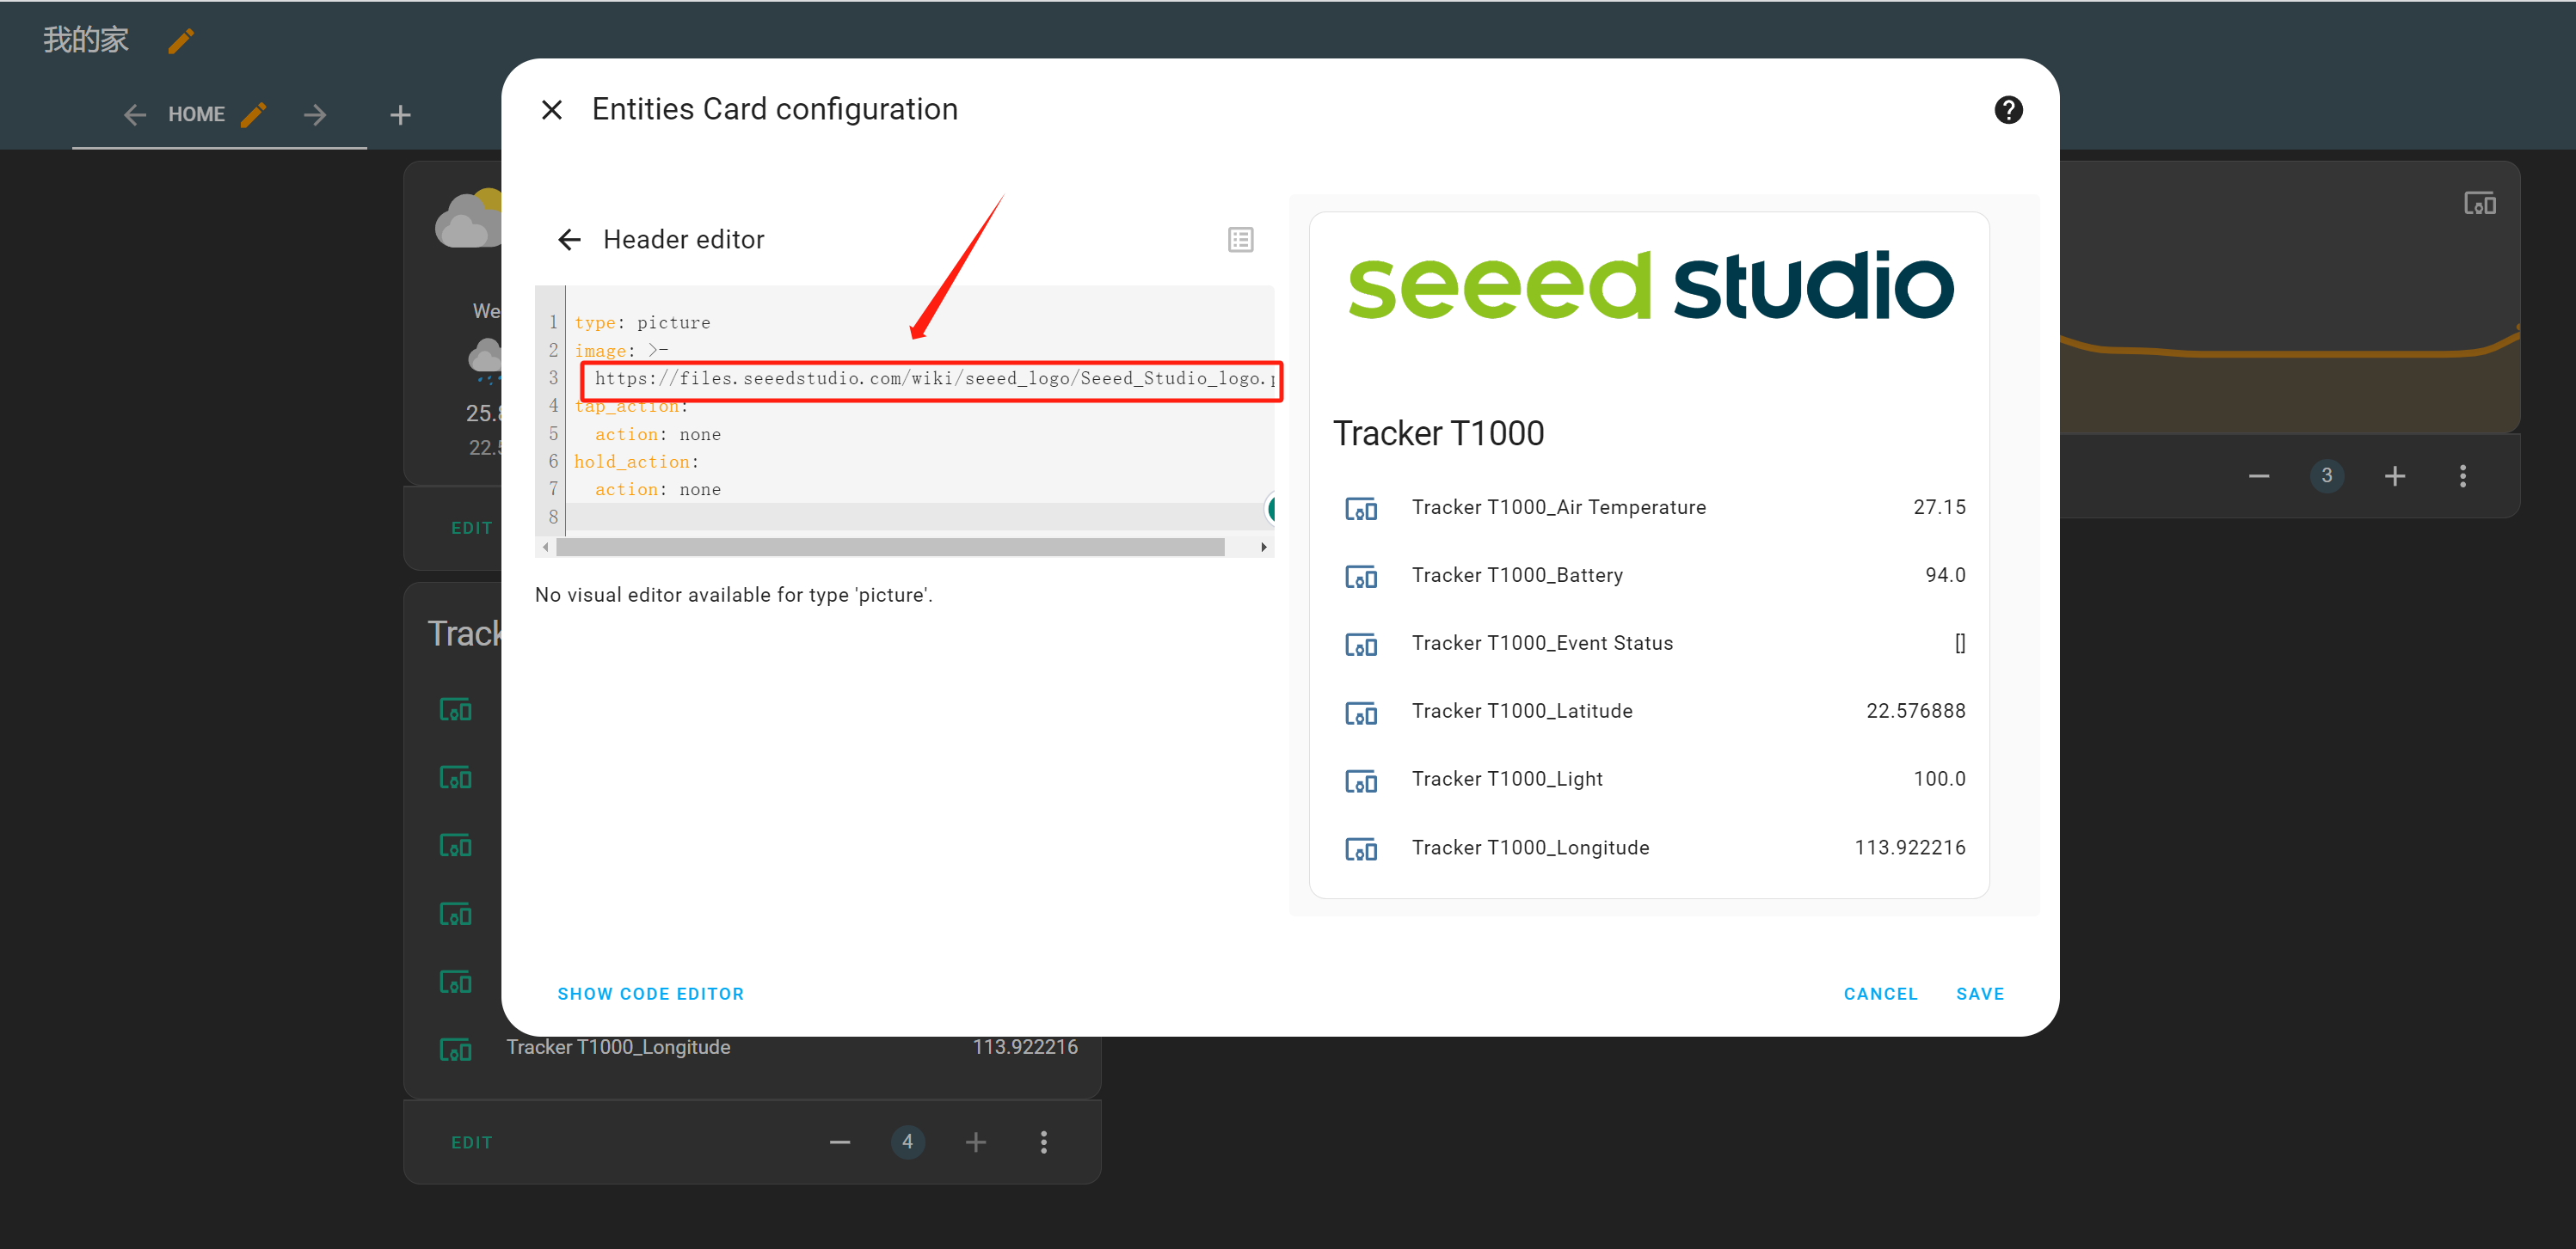Open graph card three-dot menu
The width and height of the screenshot is (2576, 1249).
[2462, 475]
